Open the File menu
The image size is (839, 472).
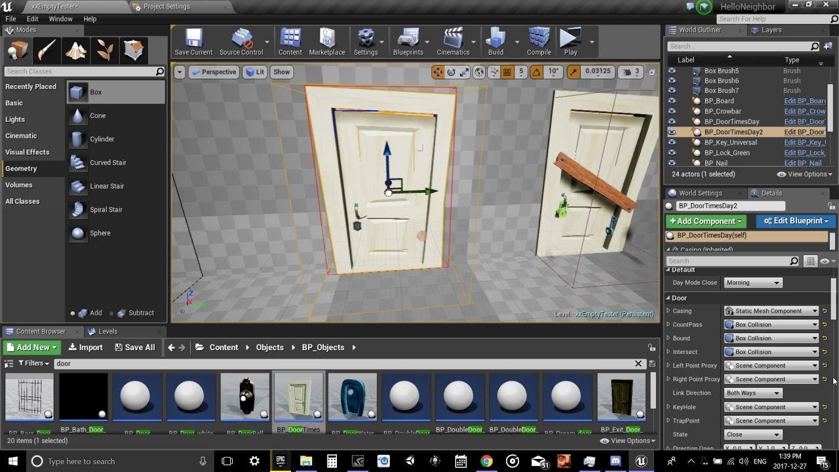[x=10, y=19]
